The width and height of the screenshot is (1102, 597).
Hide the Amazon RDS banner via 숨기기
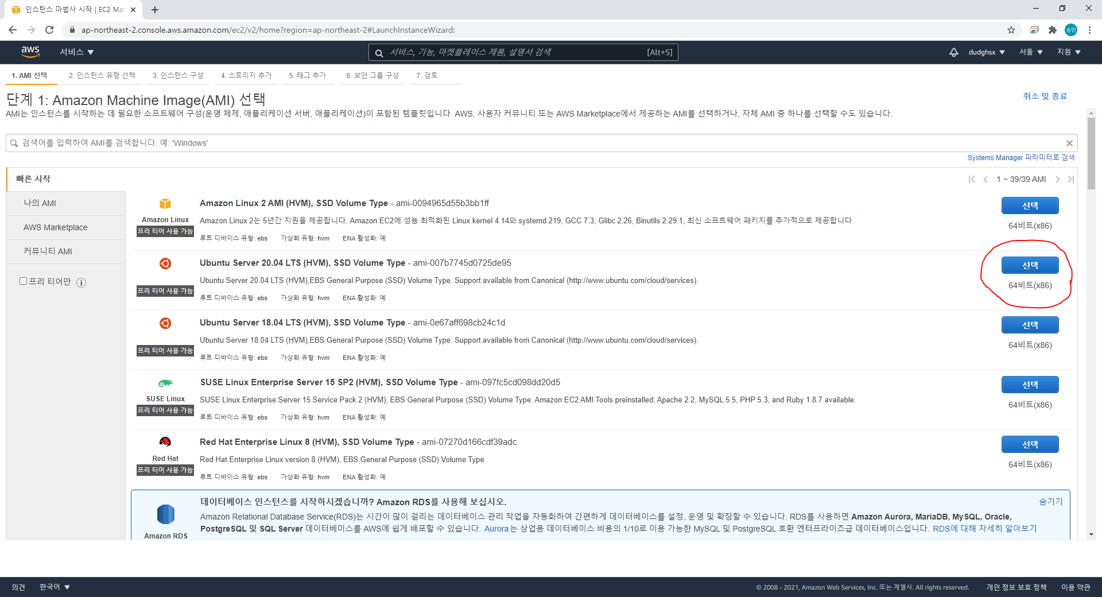1051,502
